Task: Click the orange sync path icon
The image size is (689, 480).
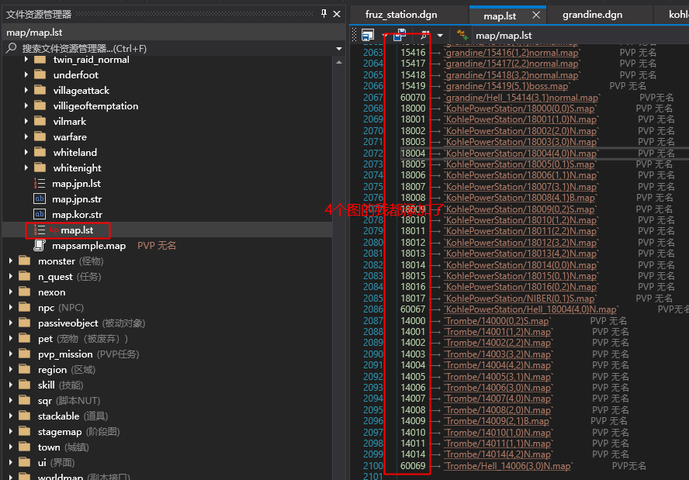Action: point(462,35)
